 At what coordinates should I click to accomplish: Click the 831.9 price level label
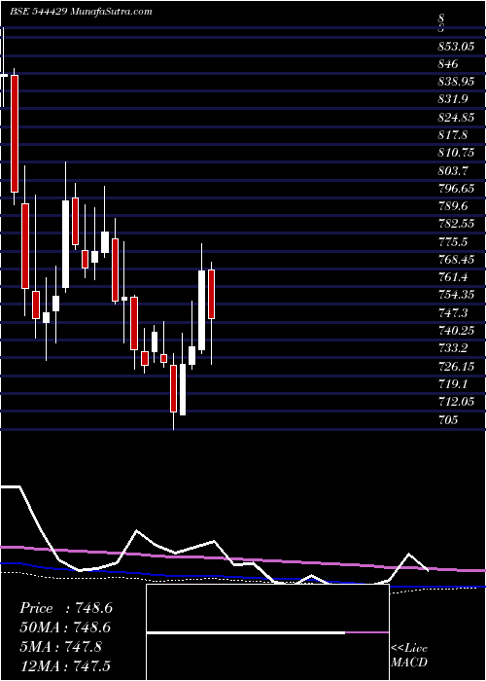[453, 99]
